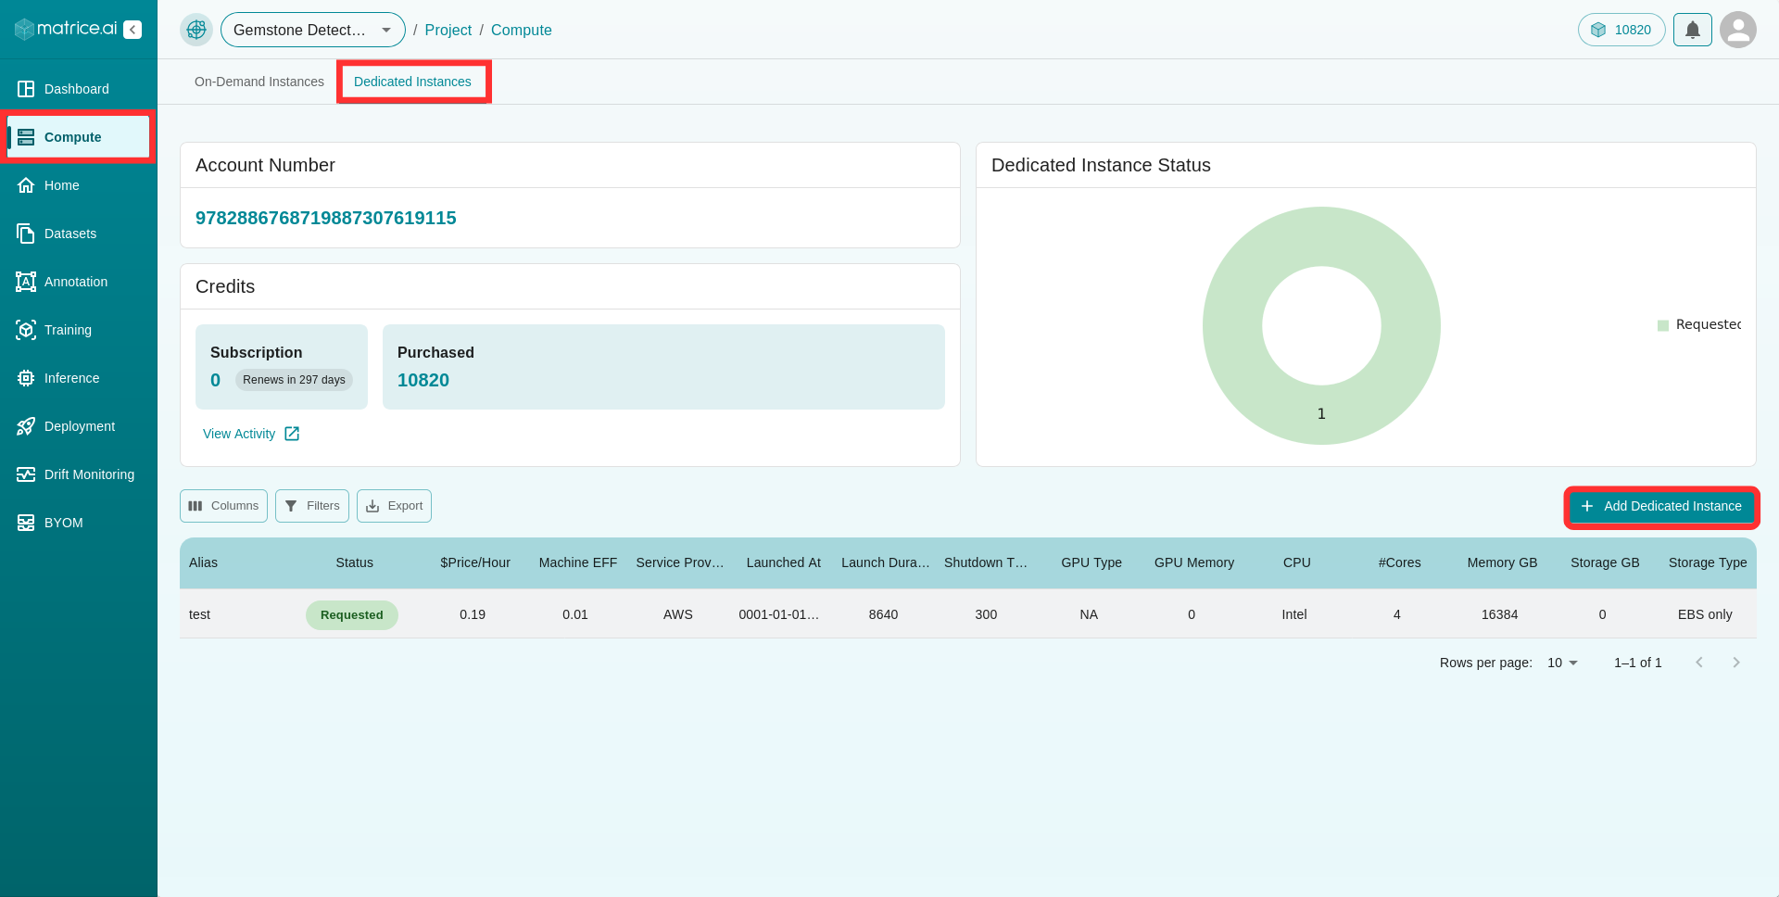Screen dimensions: 1779x897
Task: Open Rows per page dropdown
Action: (x=1562, y=663)
